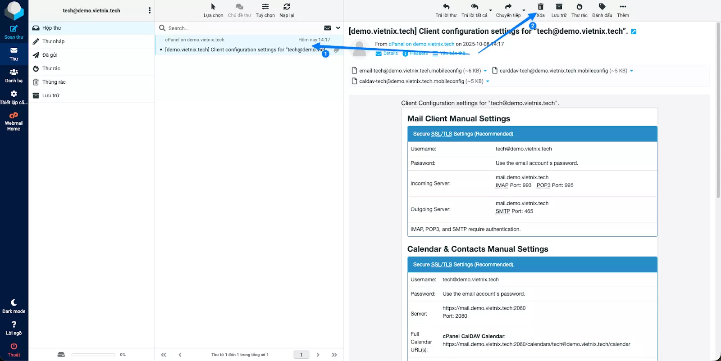Click the sender avatar placeholder
The width and height of the screenshot is (721, 361).
click(360, 49)
